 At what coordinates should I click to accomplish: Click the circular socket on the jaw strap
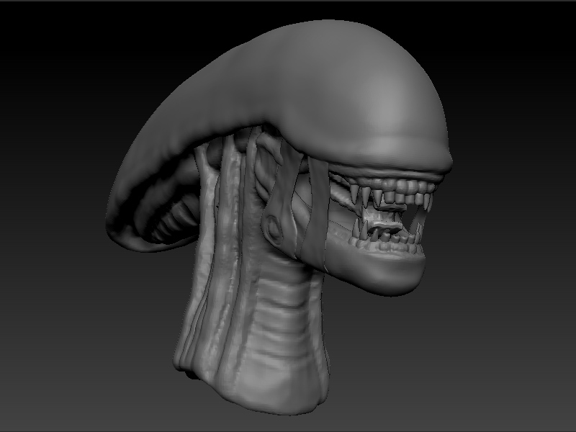coord(274,228)
